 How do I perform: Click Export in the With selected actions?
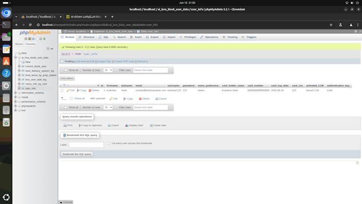[x=161, y=99]
